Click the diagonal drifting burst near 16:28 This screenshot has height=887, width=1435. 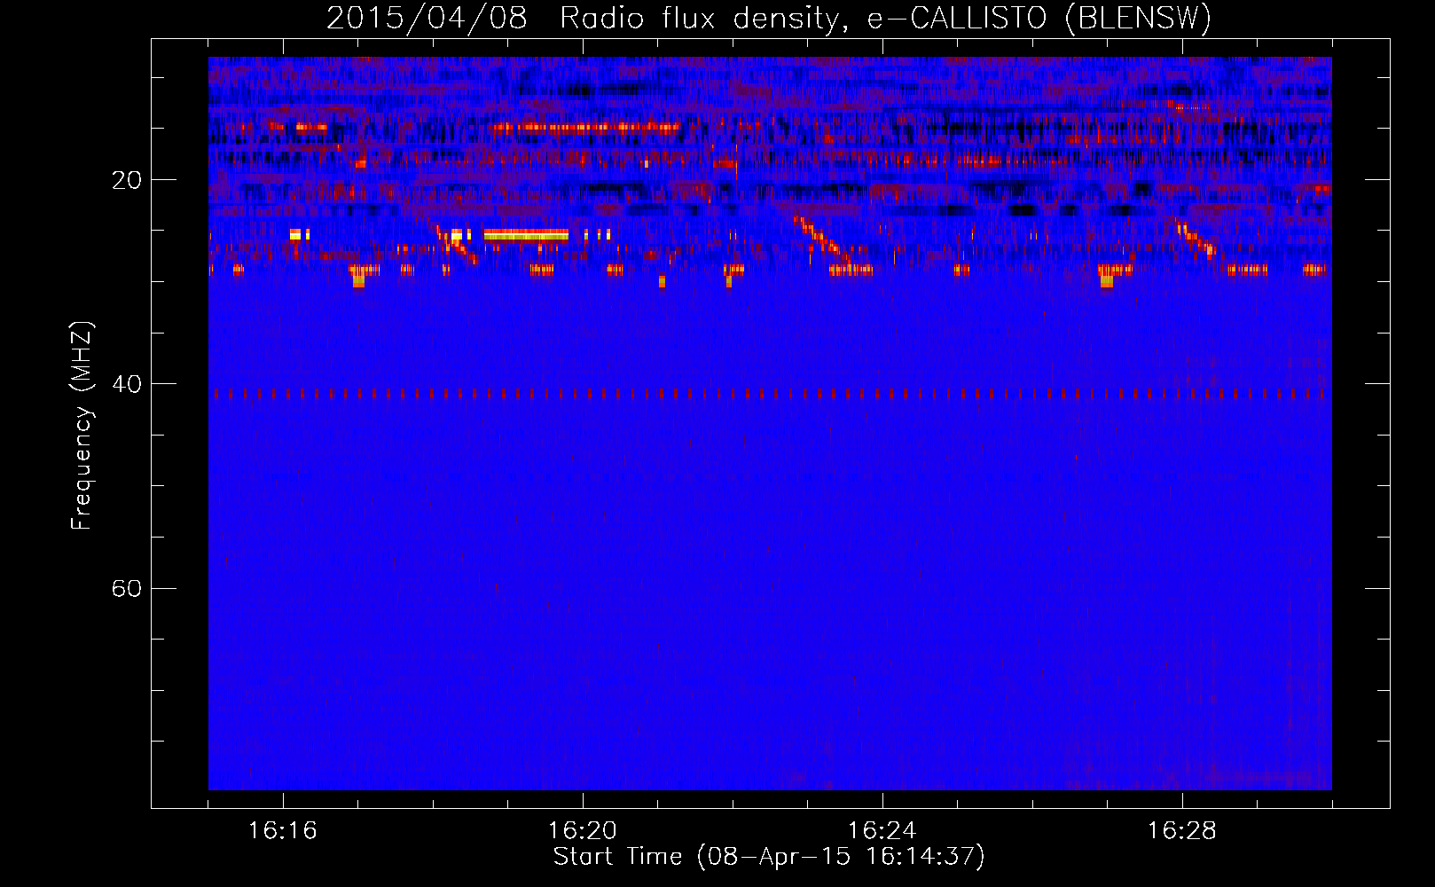coord(1196,239)
